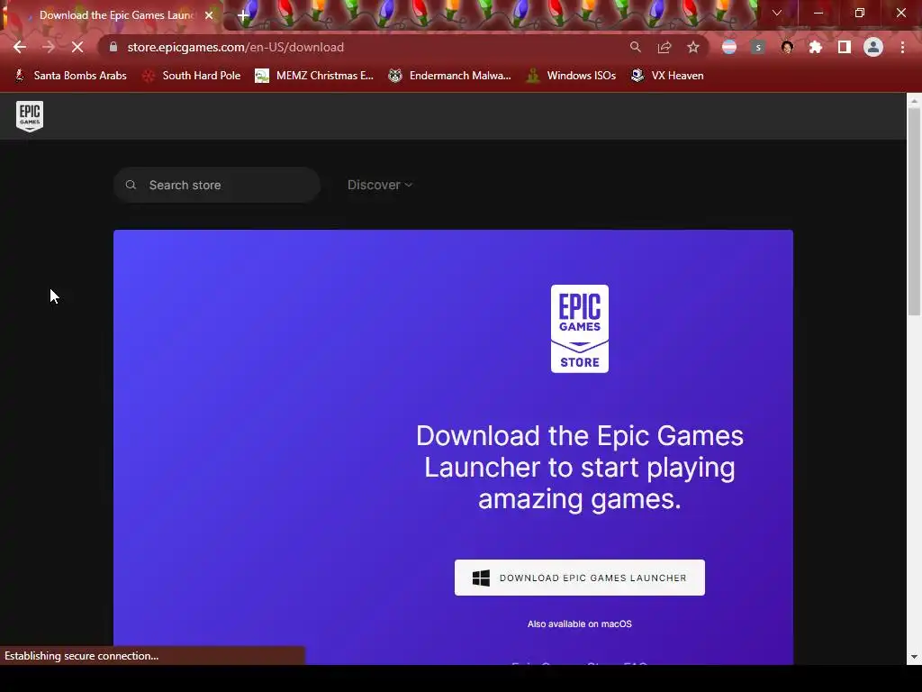Click 'Establishing secure connection...' status text
Viewport: 922px width, 692px height.
(82, 656)
